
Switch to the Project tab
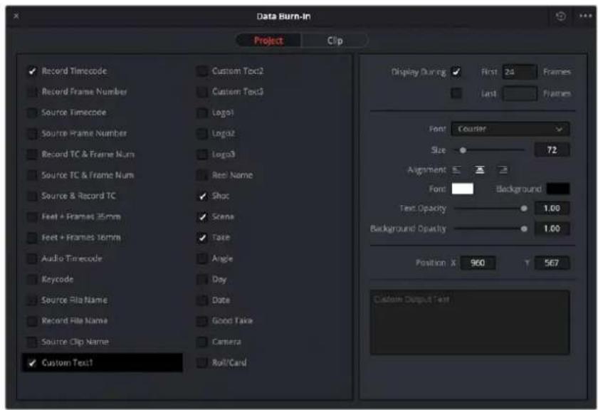[x=268, y=41]
